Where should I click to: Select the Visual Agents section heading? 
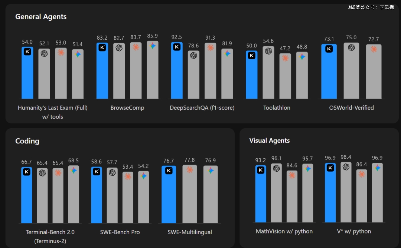click(269, 140)
